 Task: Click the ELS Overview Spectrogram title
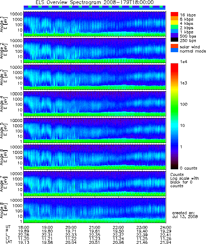point(95,2)
